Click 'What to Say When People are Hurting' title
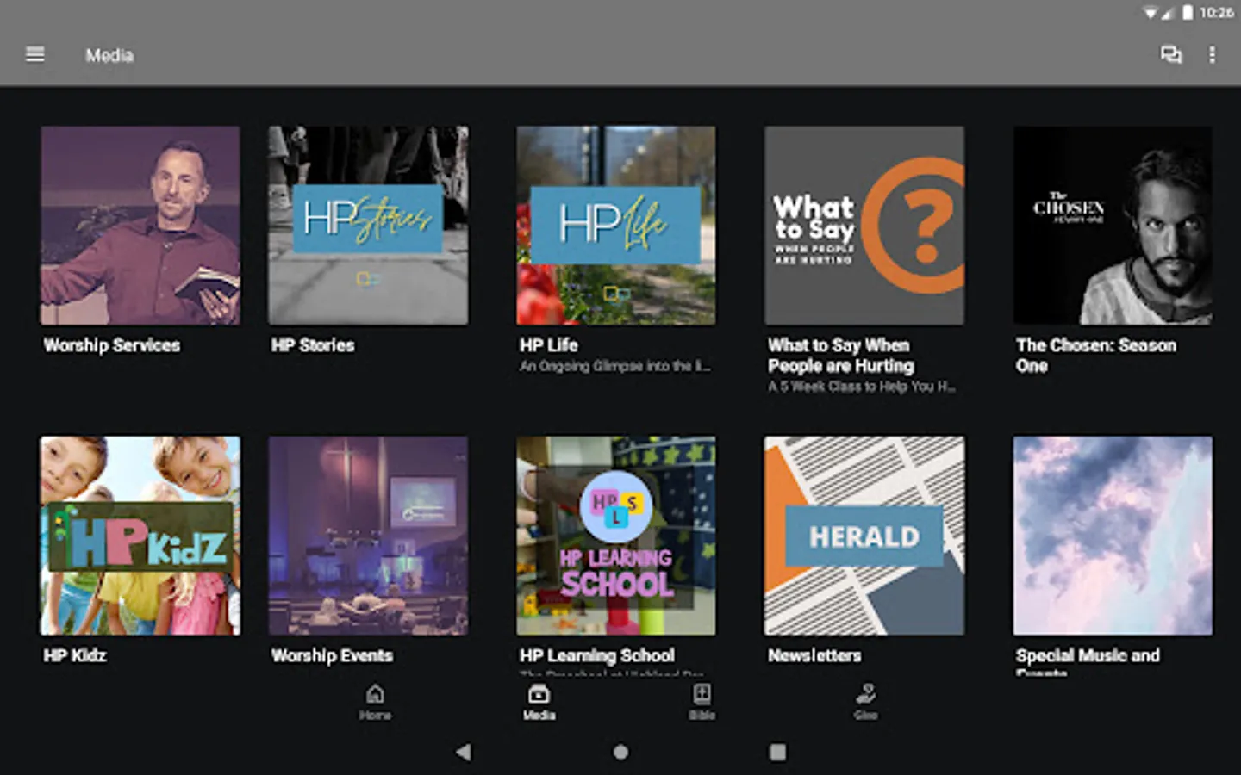The width and height of the screenshot is (1241, 775). tap(841, 356)
